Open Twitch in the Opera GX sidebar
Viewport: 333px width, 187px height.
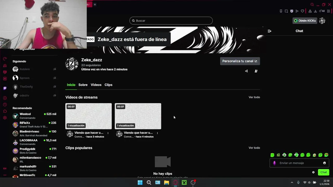(x=5, y=88)
